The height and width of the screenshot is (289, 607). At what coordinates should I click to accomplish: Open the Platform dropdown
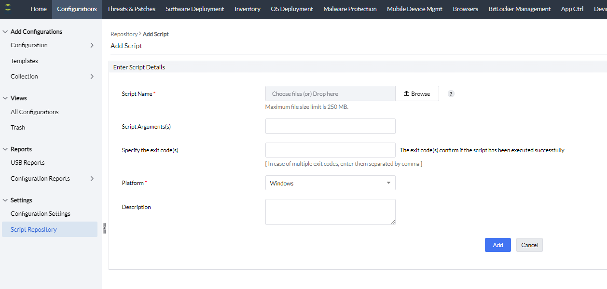tap(330, 183)
